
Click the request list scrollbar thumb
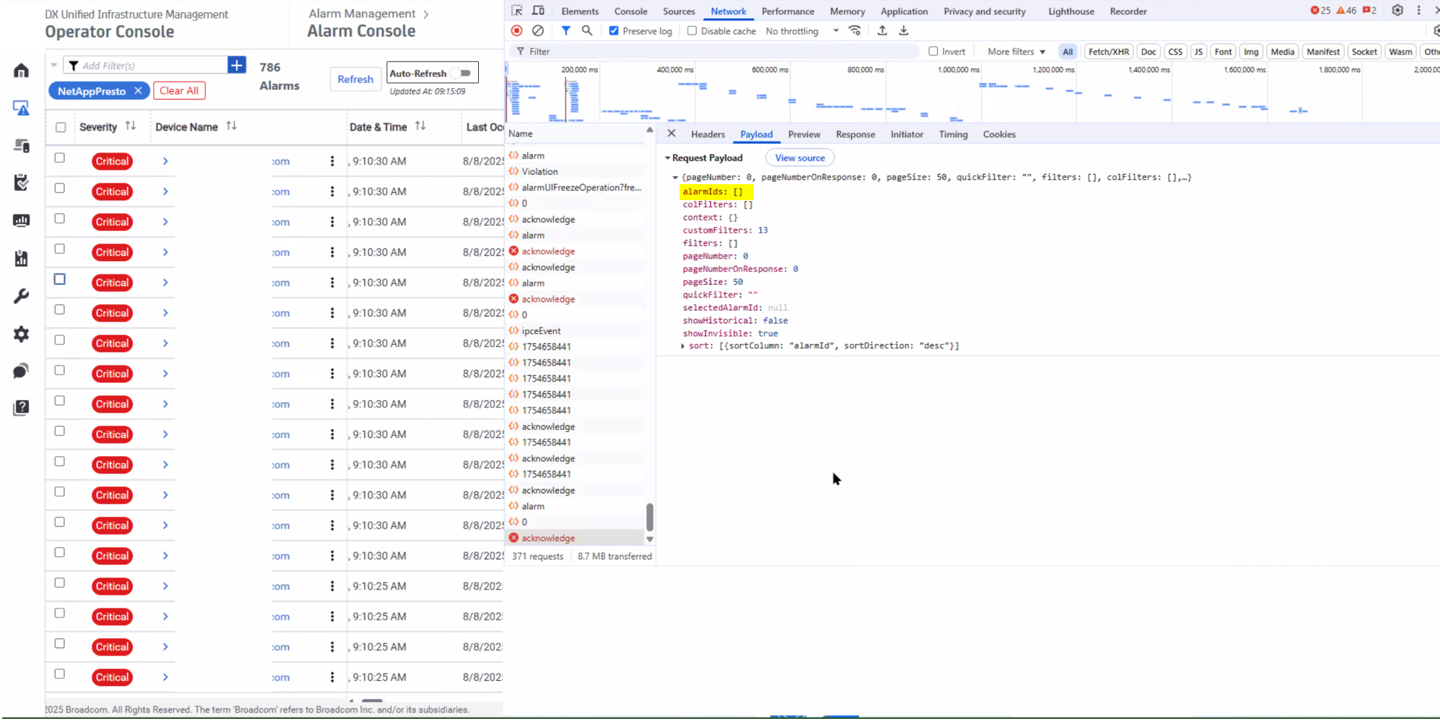[649, 516]
